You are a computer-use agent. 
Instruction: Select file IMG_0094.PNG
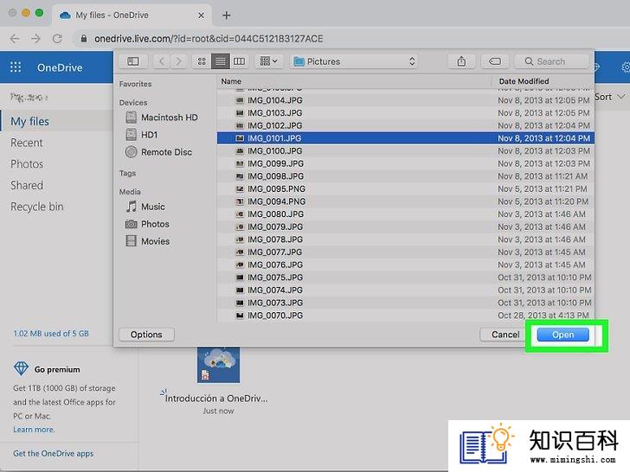click(x=406, y=201)
